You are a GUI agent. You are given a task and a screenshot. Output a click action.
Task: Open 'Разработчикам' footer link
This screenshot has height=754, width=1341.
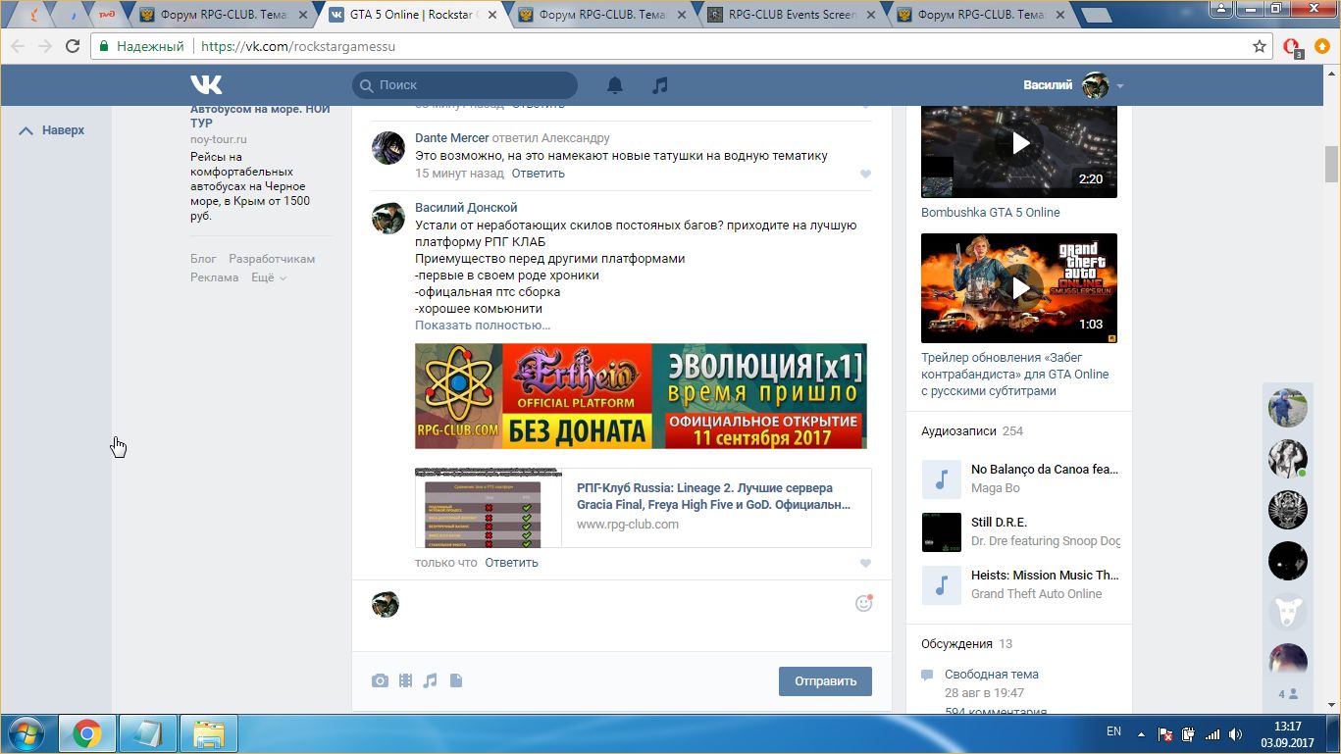point(272,259)
